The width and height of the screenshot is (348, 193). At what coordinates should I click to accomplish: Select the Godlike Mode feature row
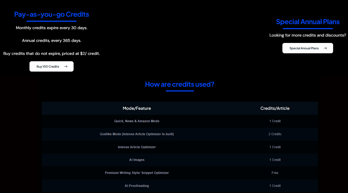(137, 134)
